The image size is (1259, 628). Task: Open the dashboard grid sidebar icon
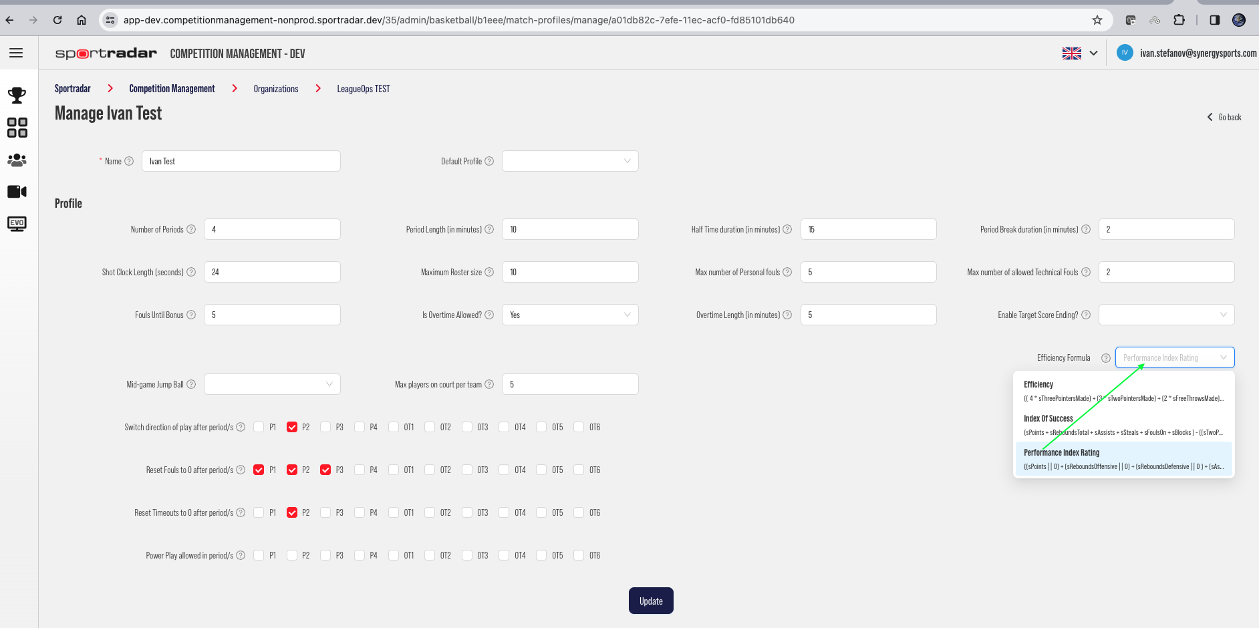pos(17,128)
